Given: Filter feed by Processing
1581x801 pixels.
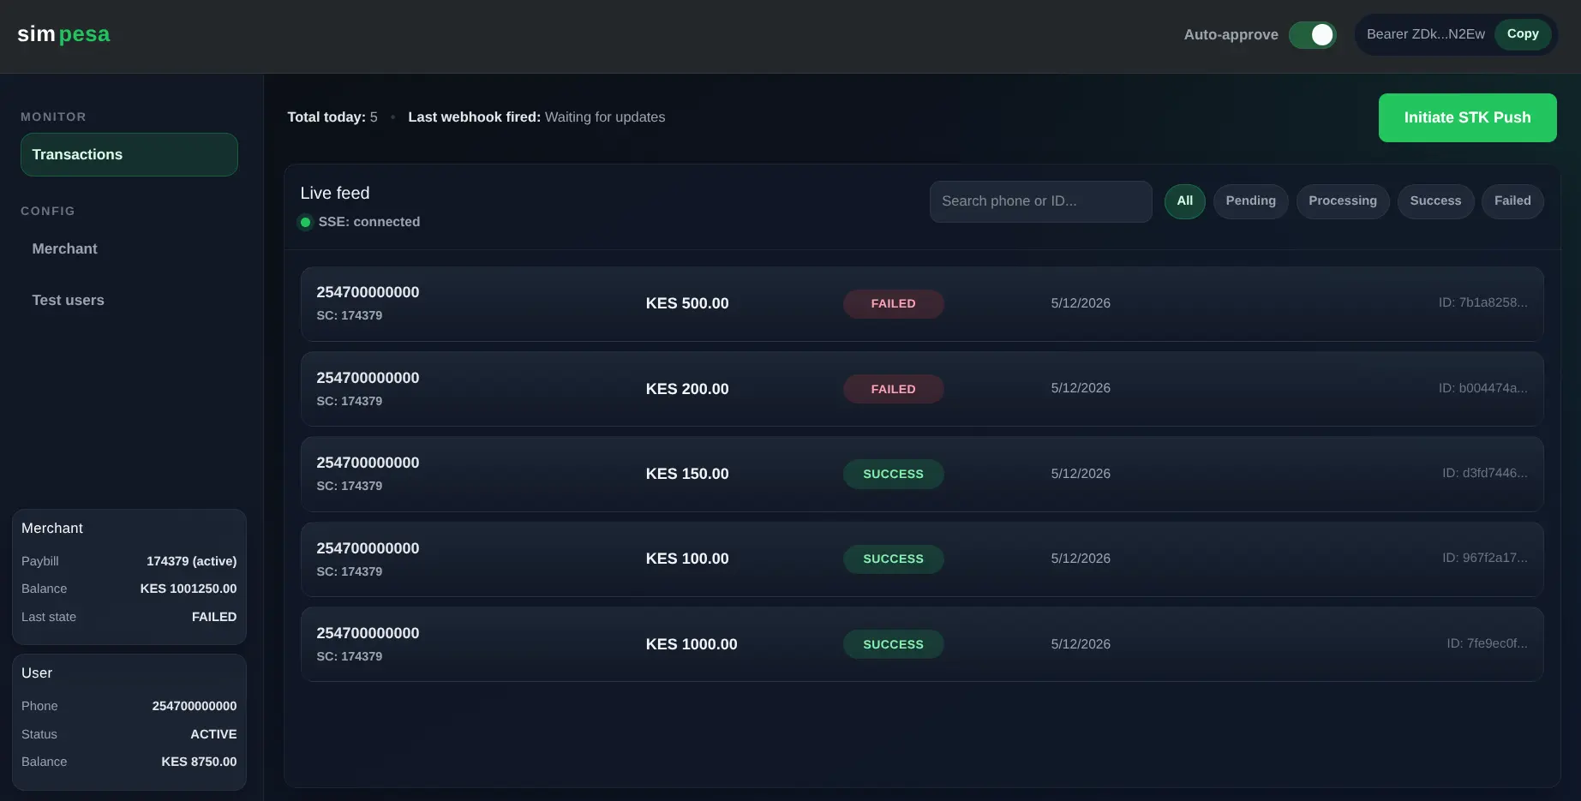Looking at the screenshot, I should click(1342, 201).
